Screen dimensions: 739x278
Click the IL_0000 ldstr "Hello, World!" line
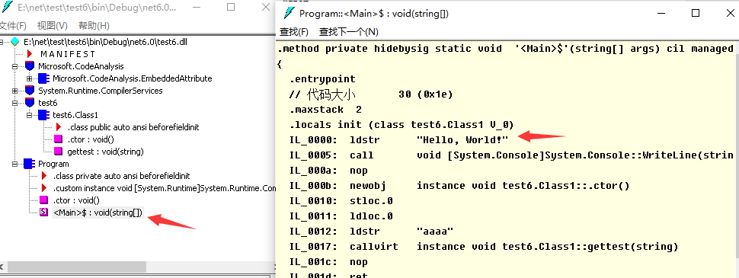click(x=399, y=140)
